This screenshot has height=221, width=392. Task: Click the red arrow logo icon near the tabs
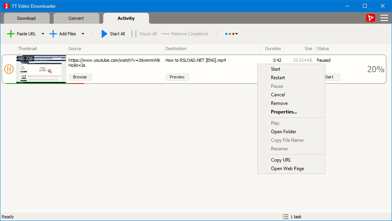coord(371,18)
